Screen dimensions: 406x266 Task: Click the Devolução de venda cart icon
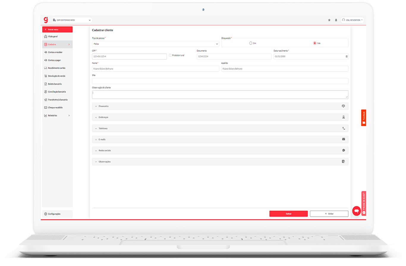(x=45, y=76)
